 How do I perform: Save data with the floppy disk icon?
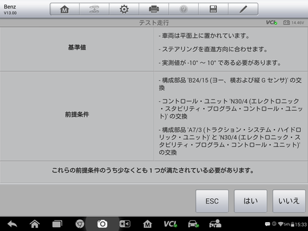pyautogui.click(x=213, y=9)
